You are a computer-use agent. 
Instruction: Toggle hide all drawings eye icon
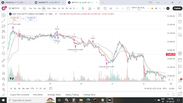3,90
